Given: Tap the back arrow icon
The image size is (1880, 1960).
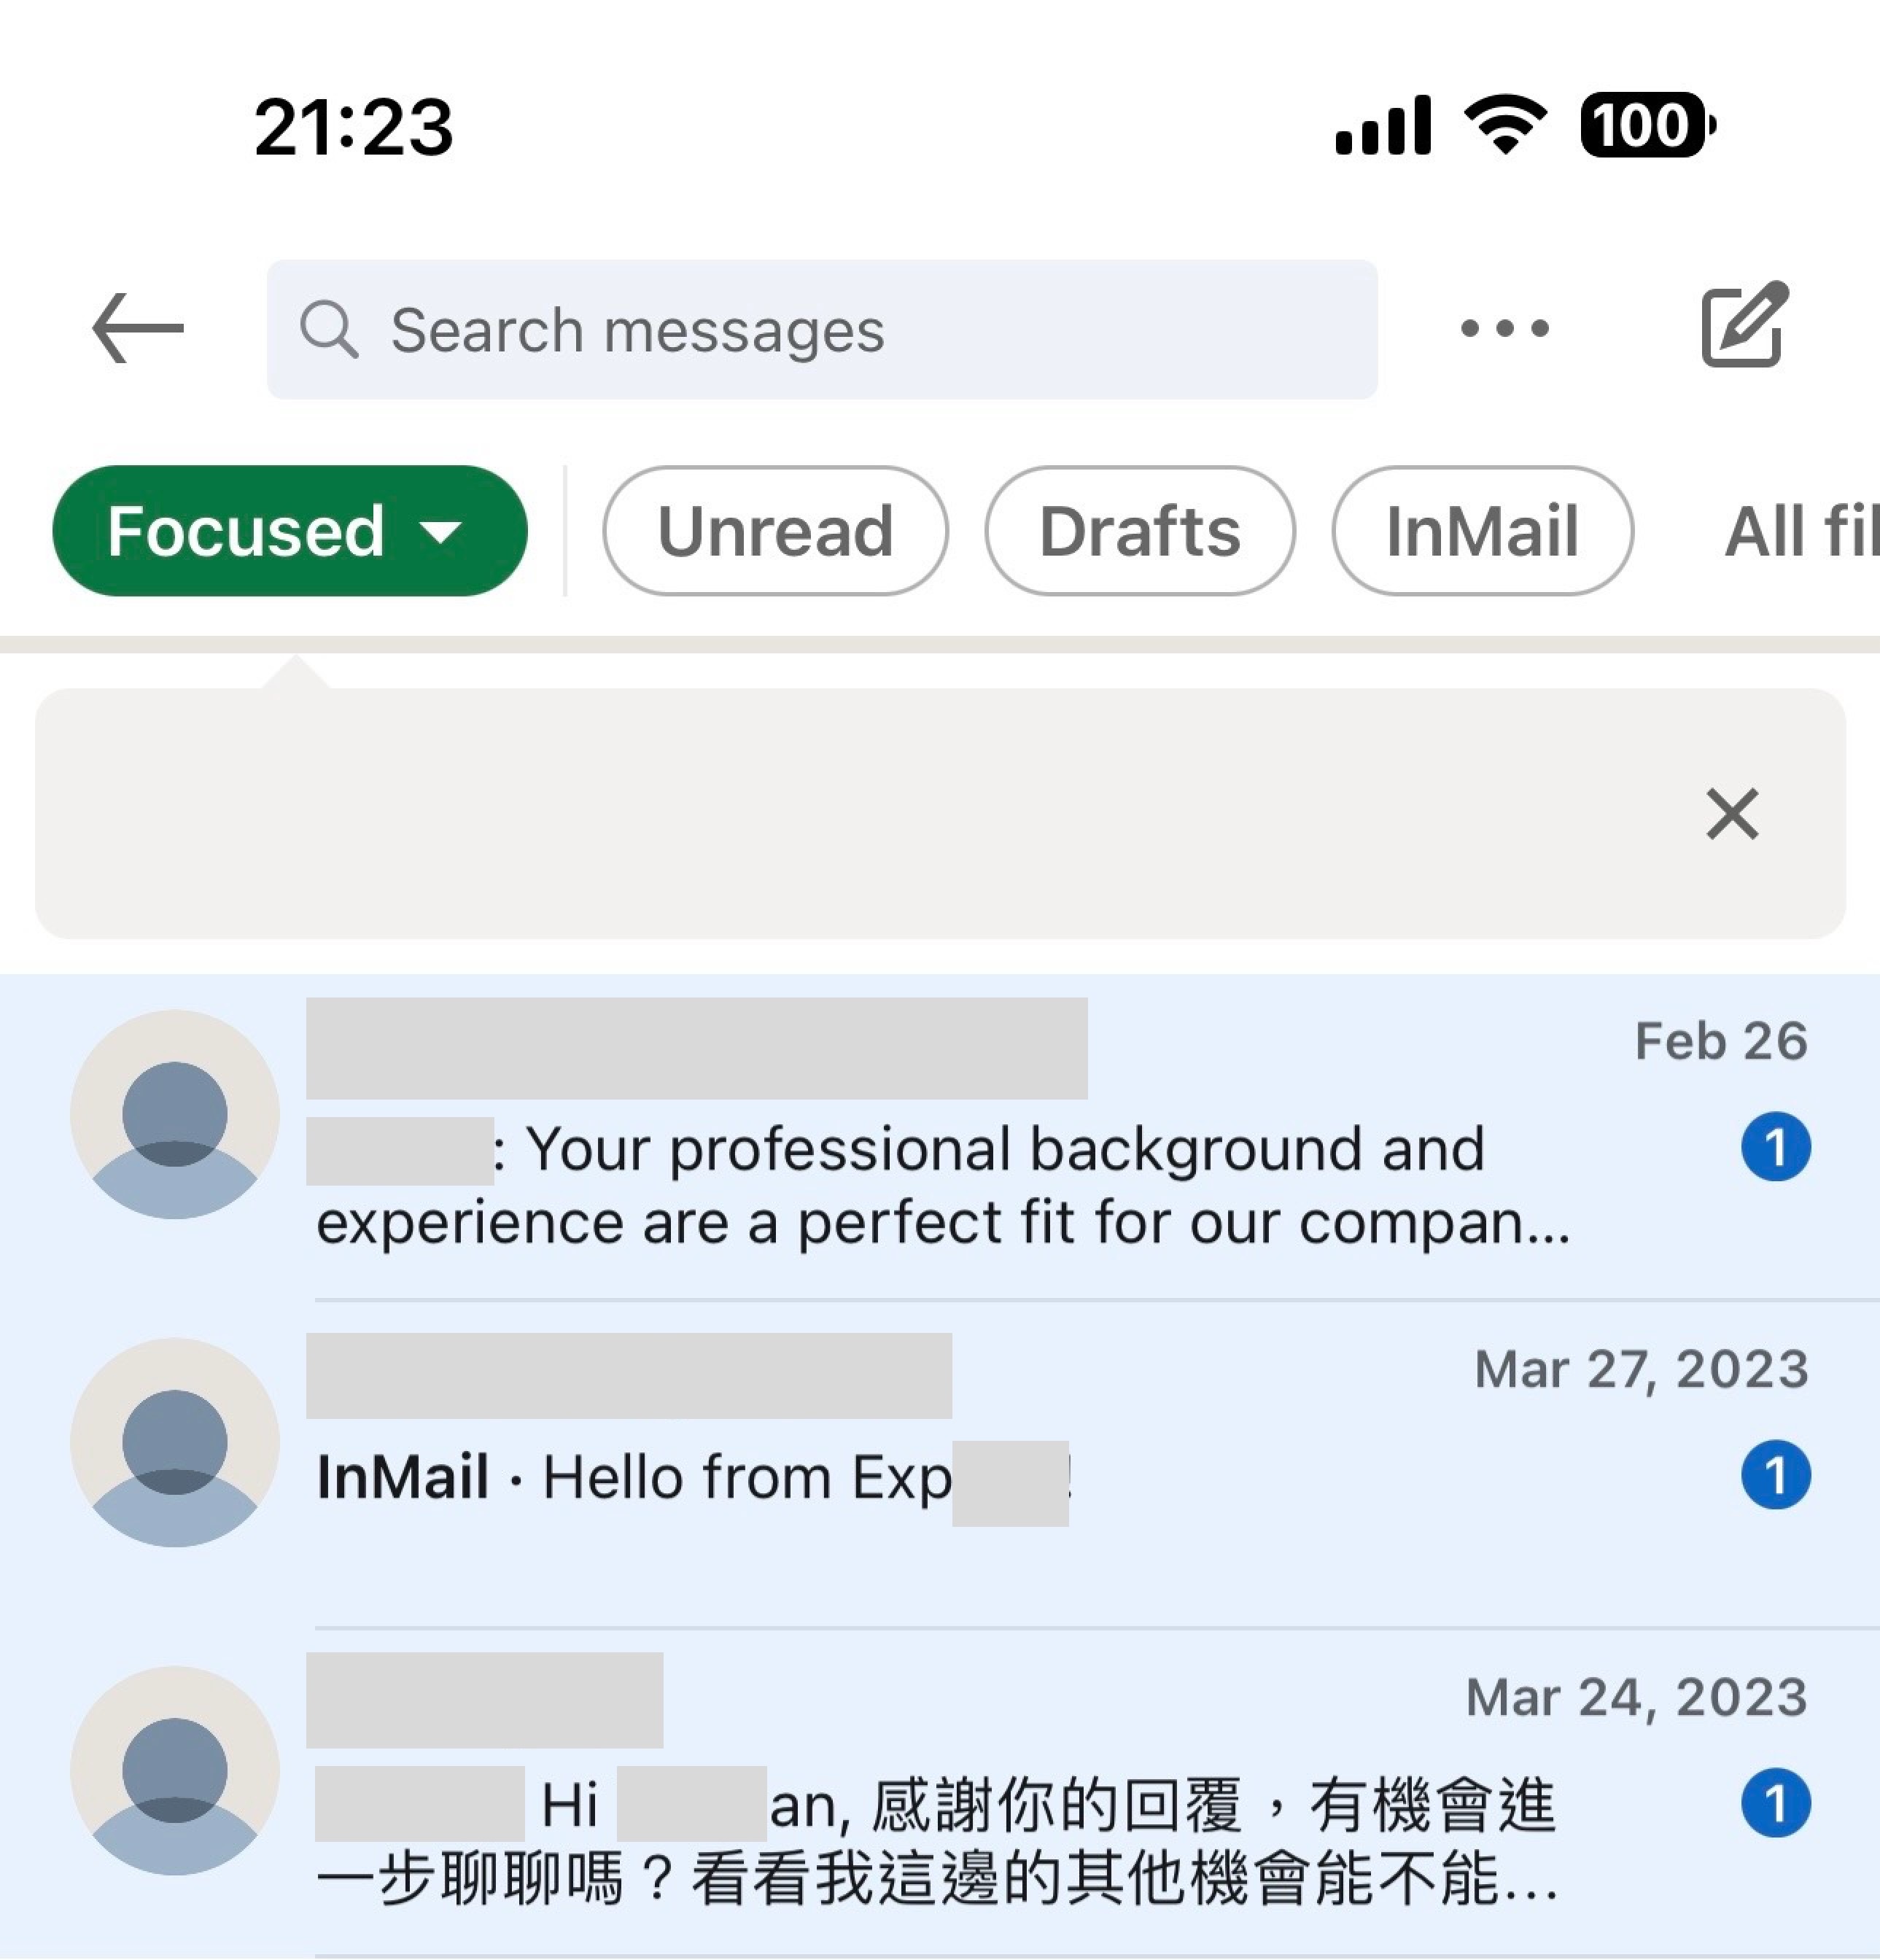Looking at the screenshot, I should coord(138,328).
